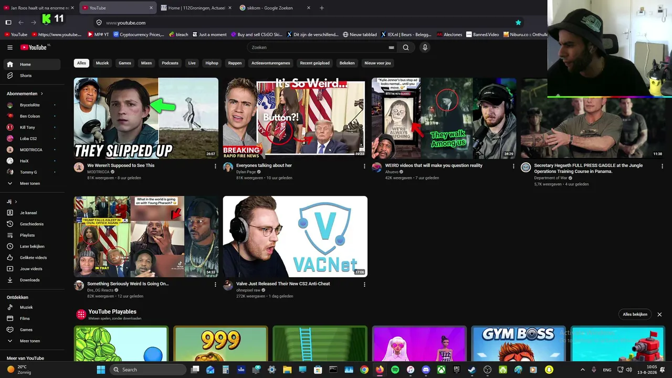Open 'WEIRD videos that will make you question reality'
Screen dimensions: 672x378
(434, 165)
